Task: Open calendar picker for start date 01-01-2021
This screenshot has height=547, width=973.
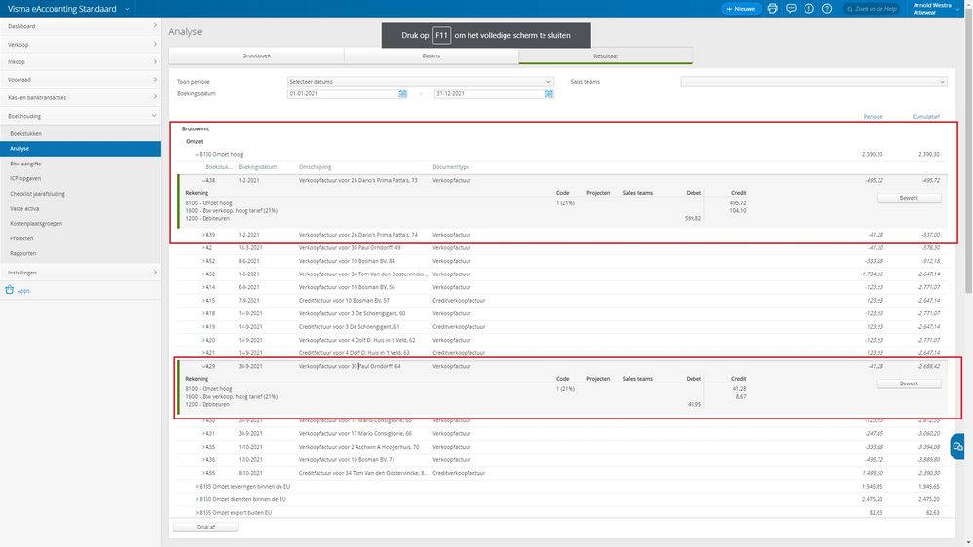Action: click(x=403, y=93)
